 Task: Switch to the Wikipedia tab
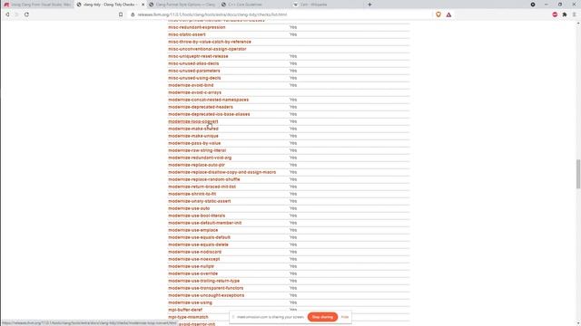tap(326, 5)
